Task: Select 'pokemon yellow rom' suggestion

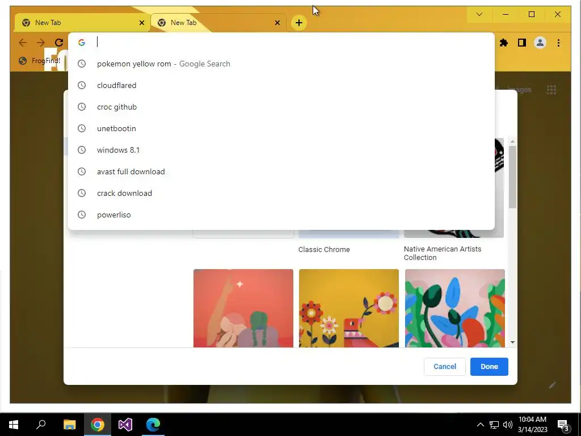Action: [281, 64]
